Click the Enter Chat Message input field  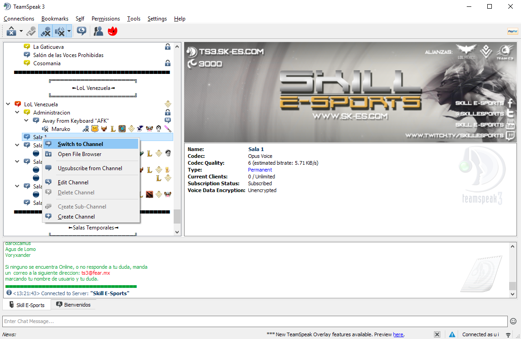click(255, 321)
